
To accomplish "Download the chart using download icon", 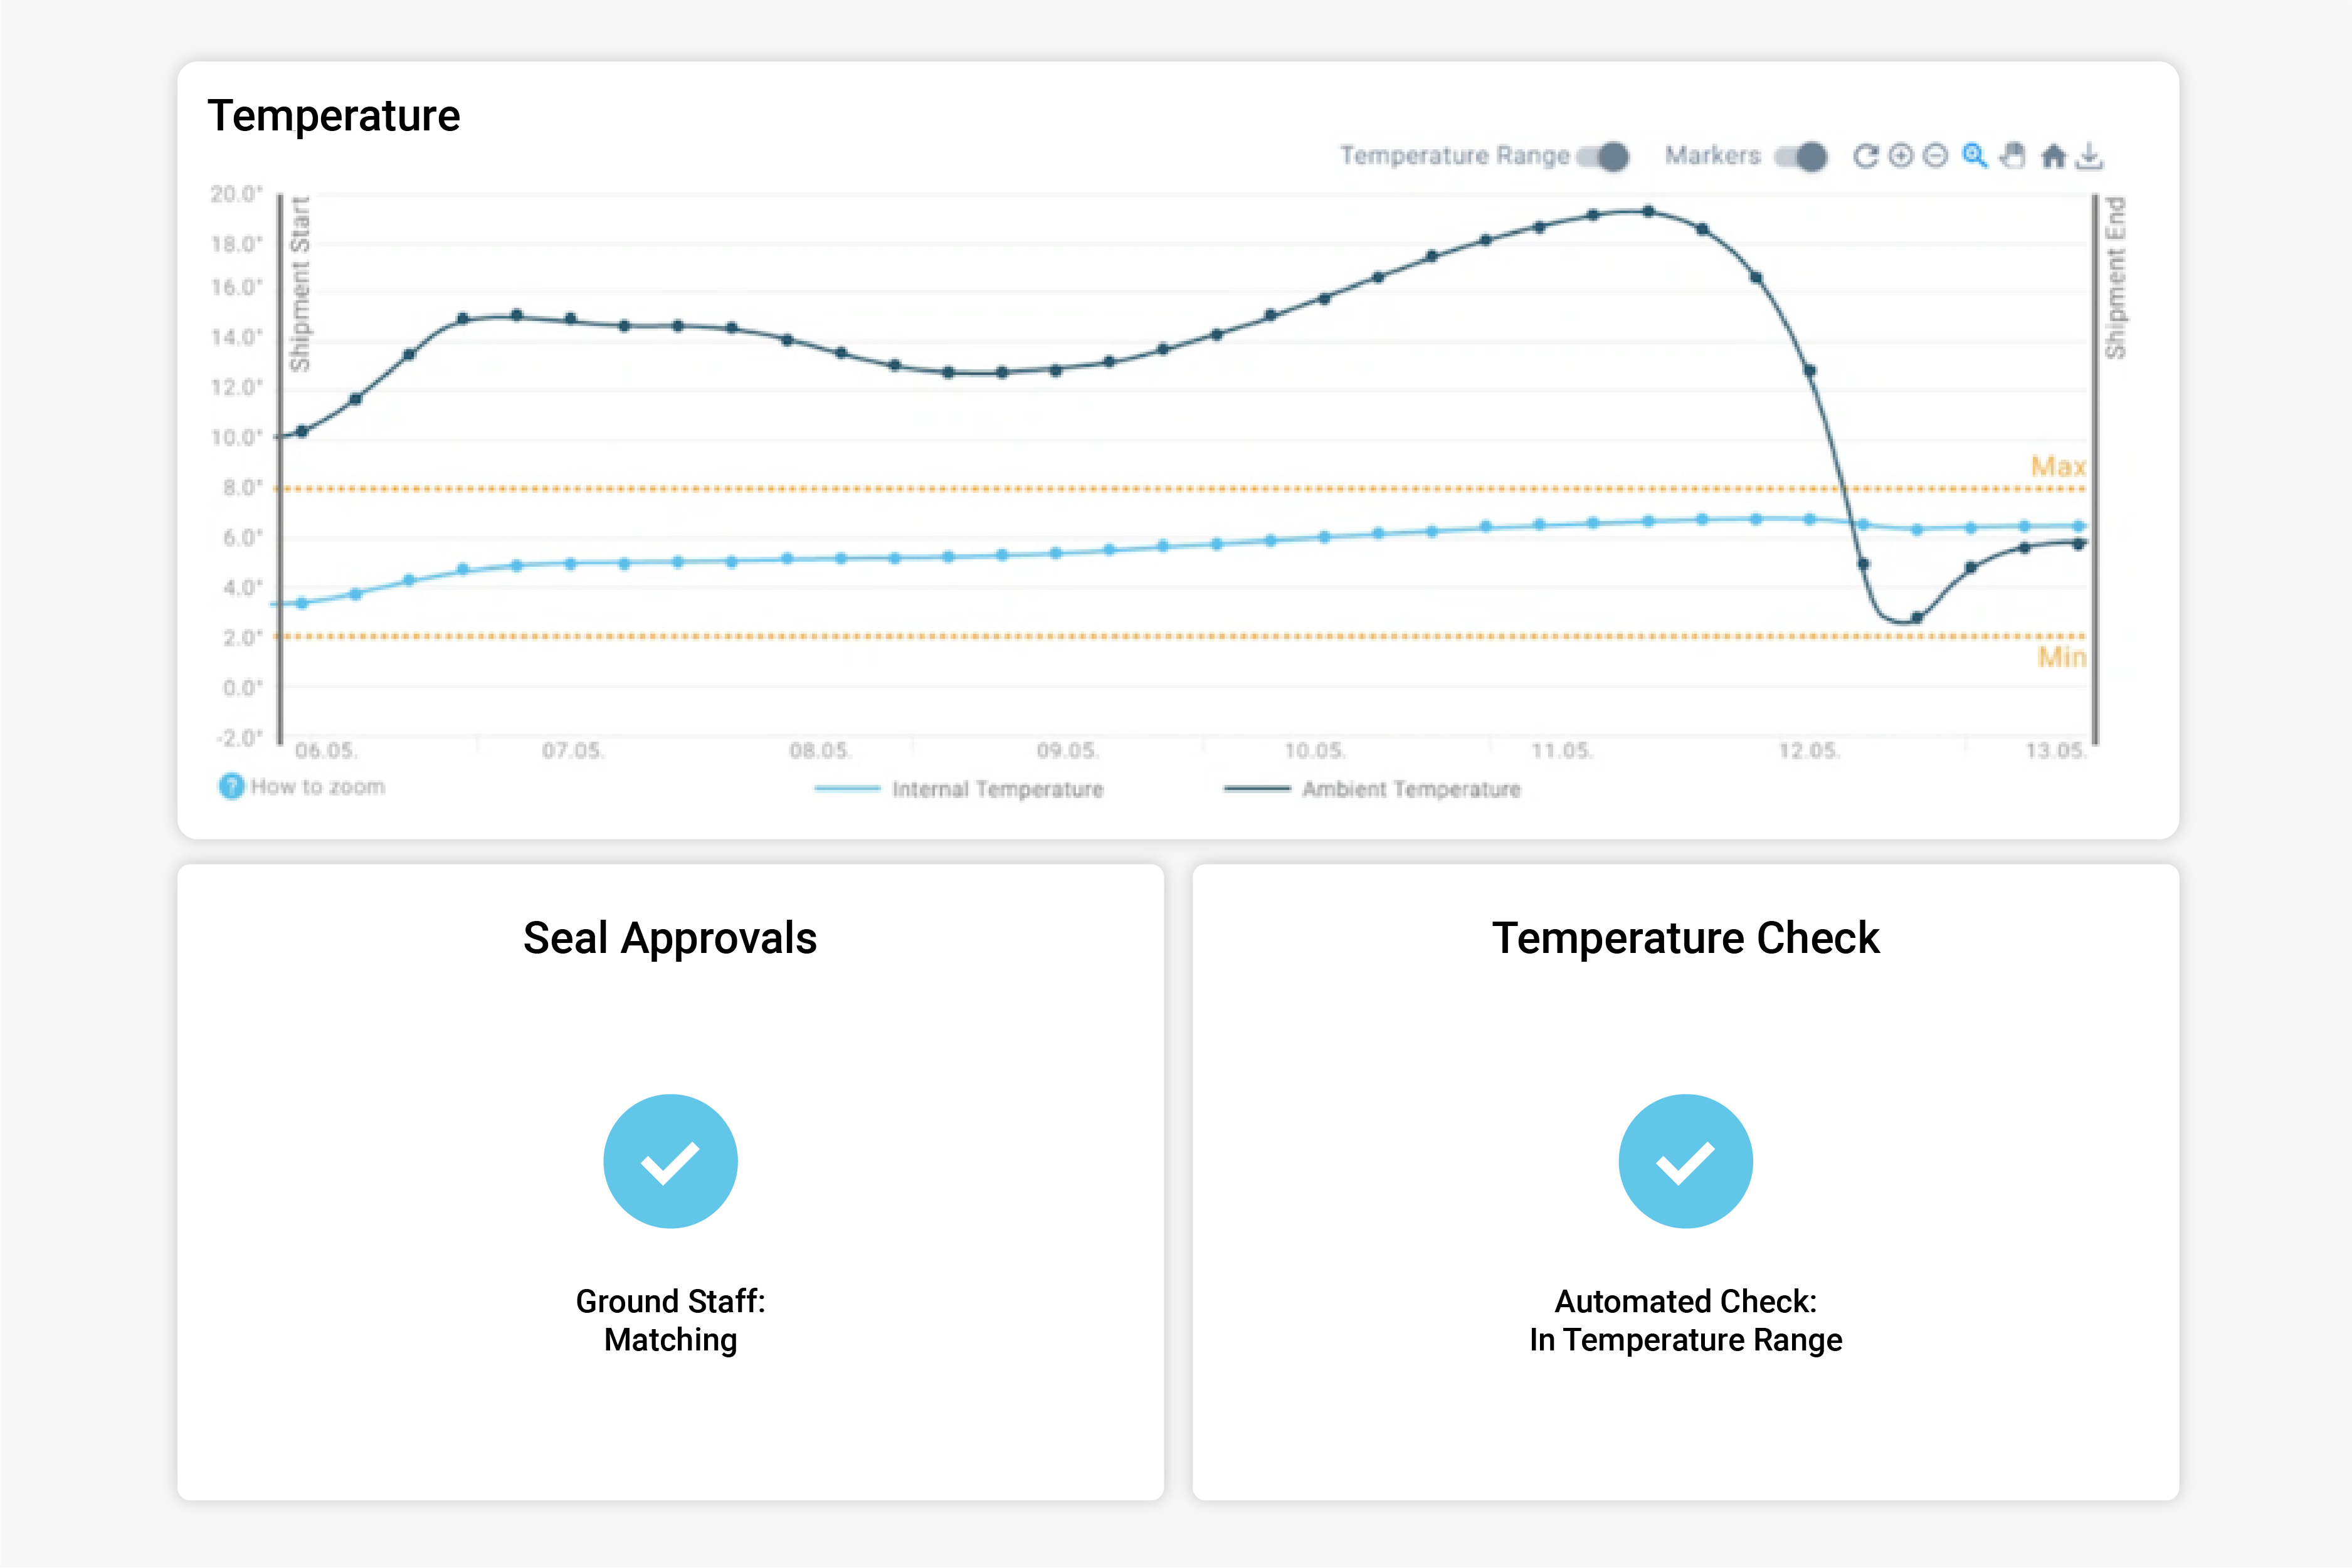I will click(2090, 156).
